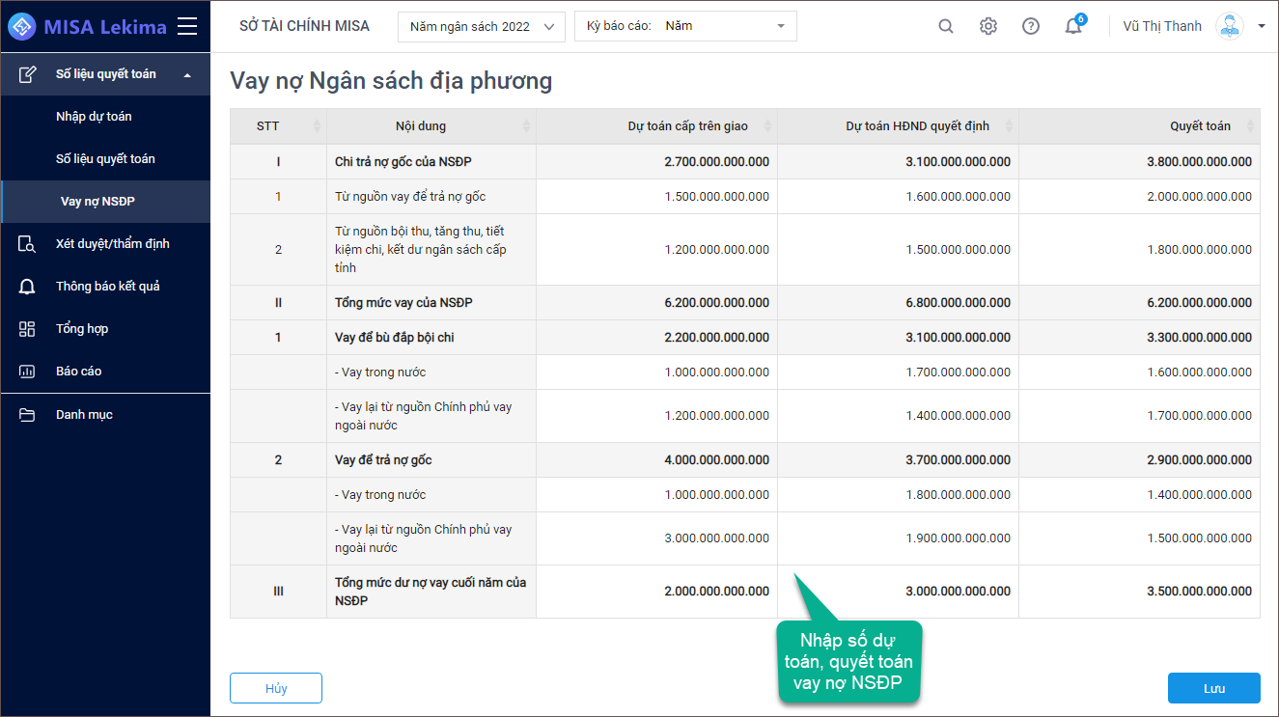Open Năm ngân sách 2022 dropdown

(482, 26)
